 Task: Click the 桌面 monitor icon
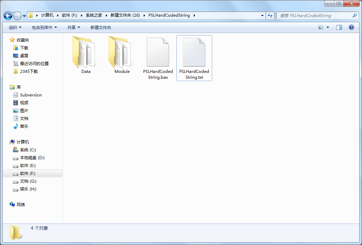(16, 56)
